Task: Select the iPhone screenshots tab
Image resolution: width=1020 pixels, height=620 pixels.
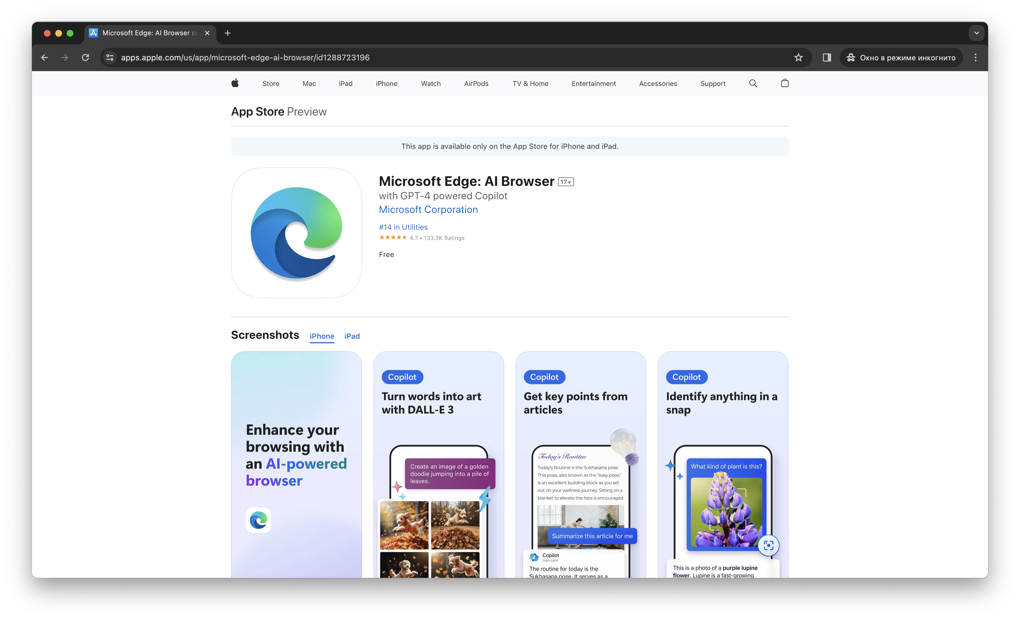Action: click(322, 336)
